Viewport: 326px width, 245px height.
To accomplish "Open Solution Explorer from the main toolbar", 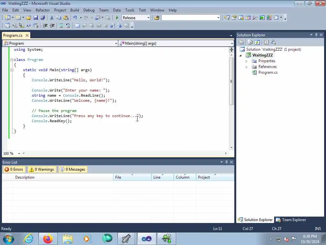I will click(x=227, y=18).
